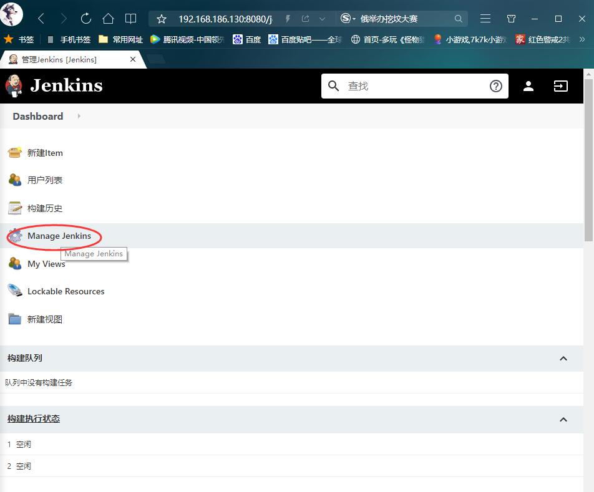The height and width of the screenshot is (492, 594).
Task: Click the 新建Item box icon
Action: 15,153
